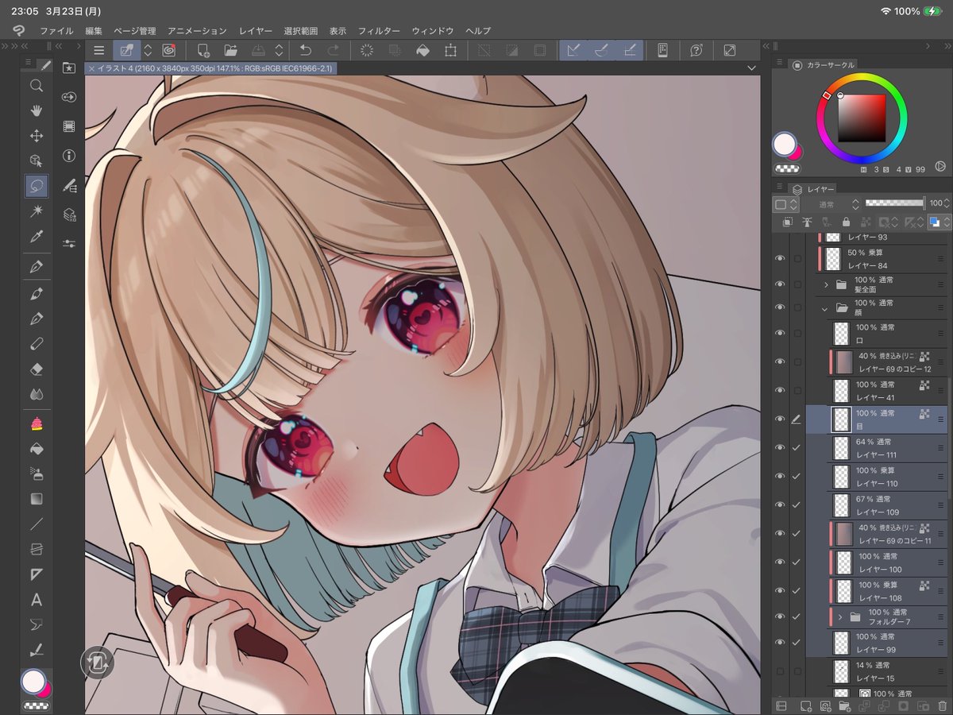
Task: Open the フィルター menu
Action: click(379, 30)
